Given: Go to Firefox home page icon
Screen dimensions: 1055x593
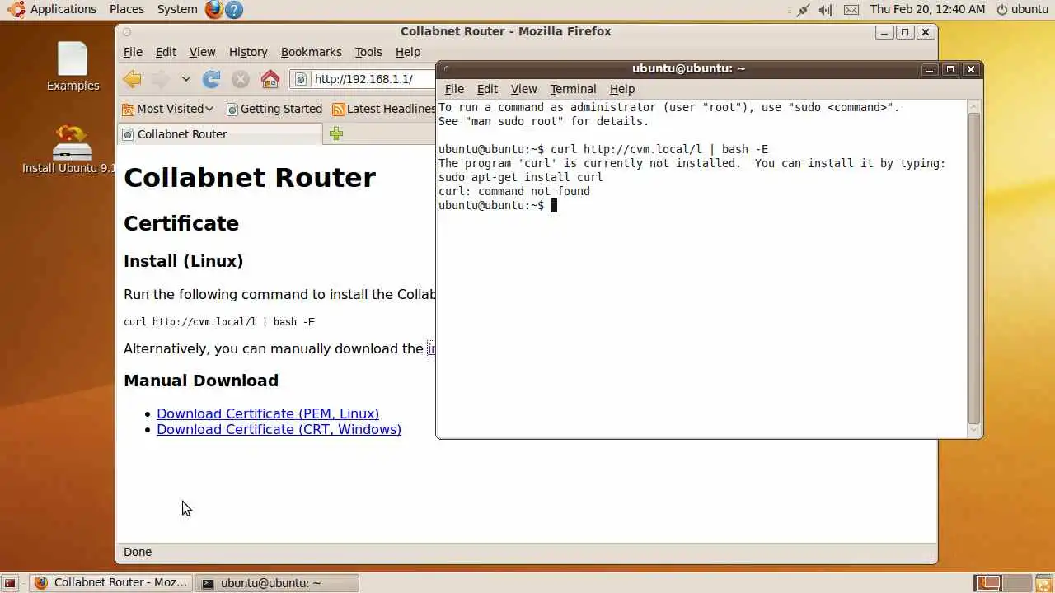Looking at the screenshot, I should [x=270, y=79].
